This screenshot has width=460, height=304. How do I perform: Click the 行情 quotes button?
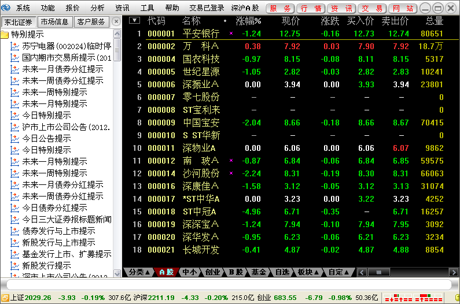coord(311,8)
